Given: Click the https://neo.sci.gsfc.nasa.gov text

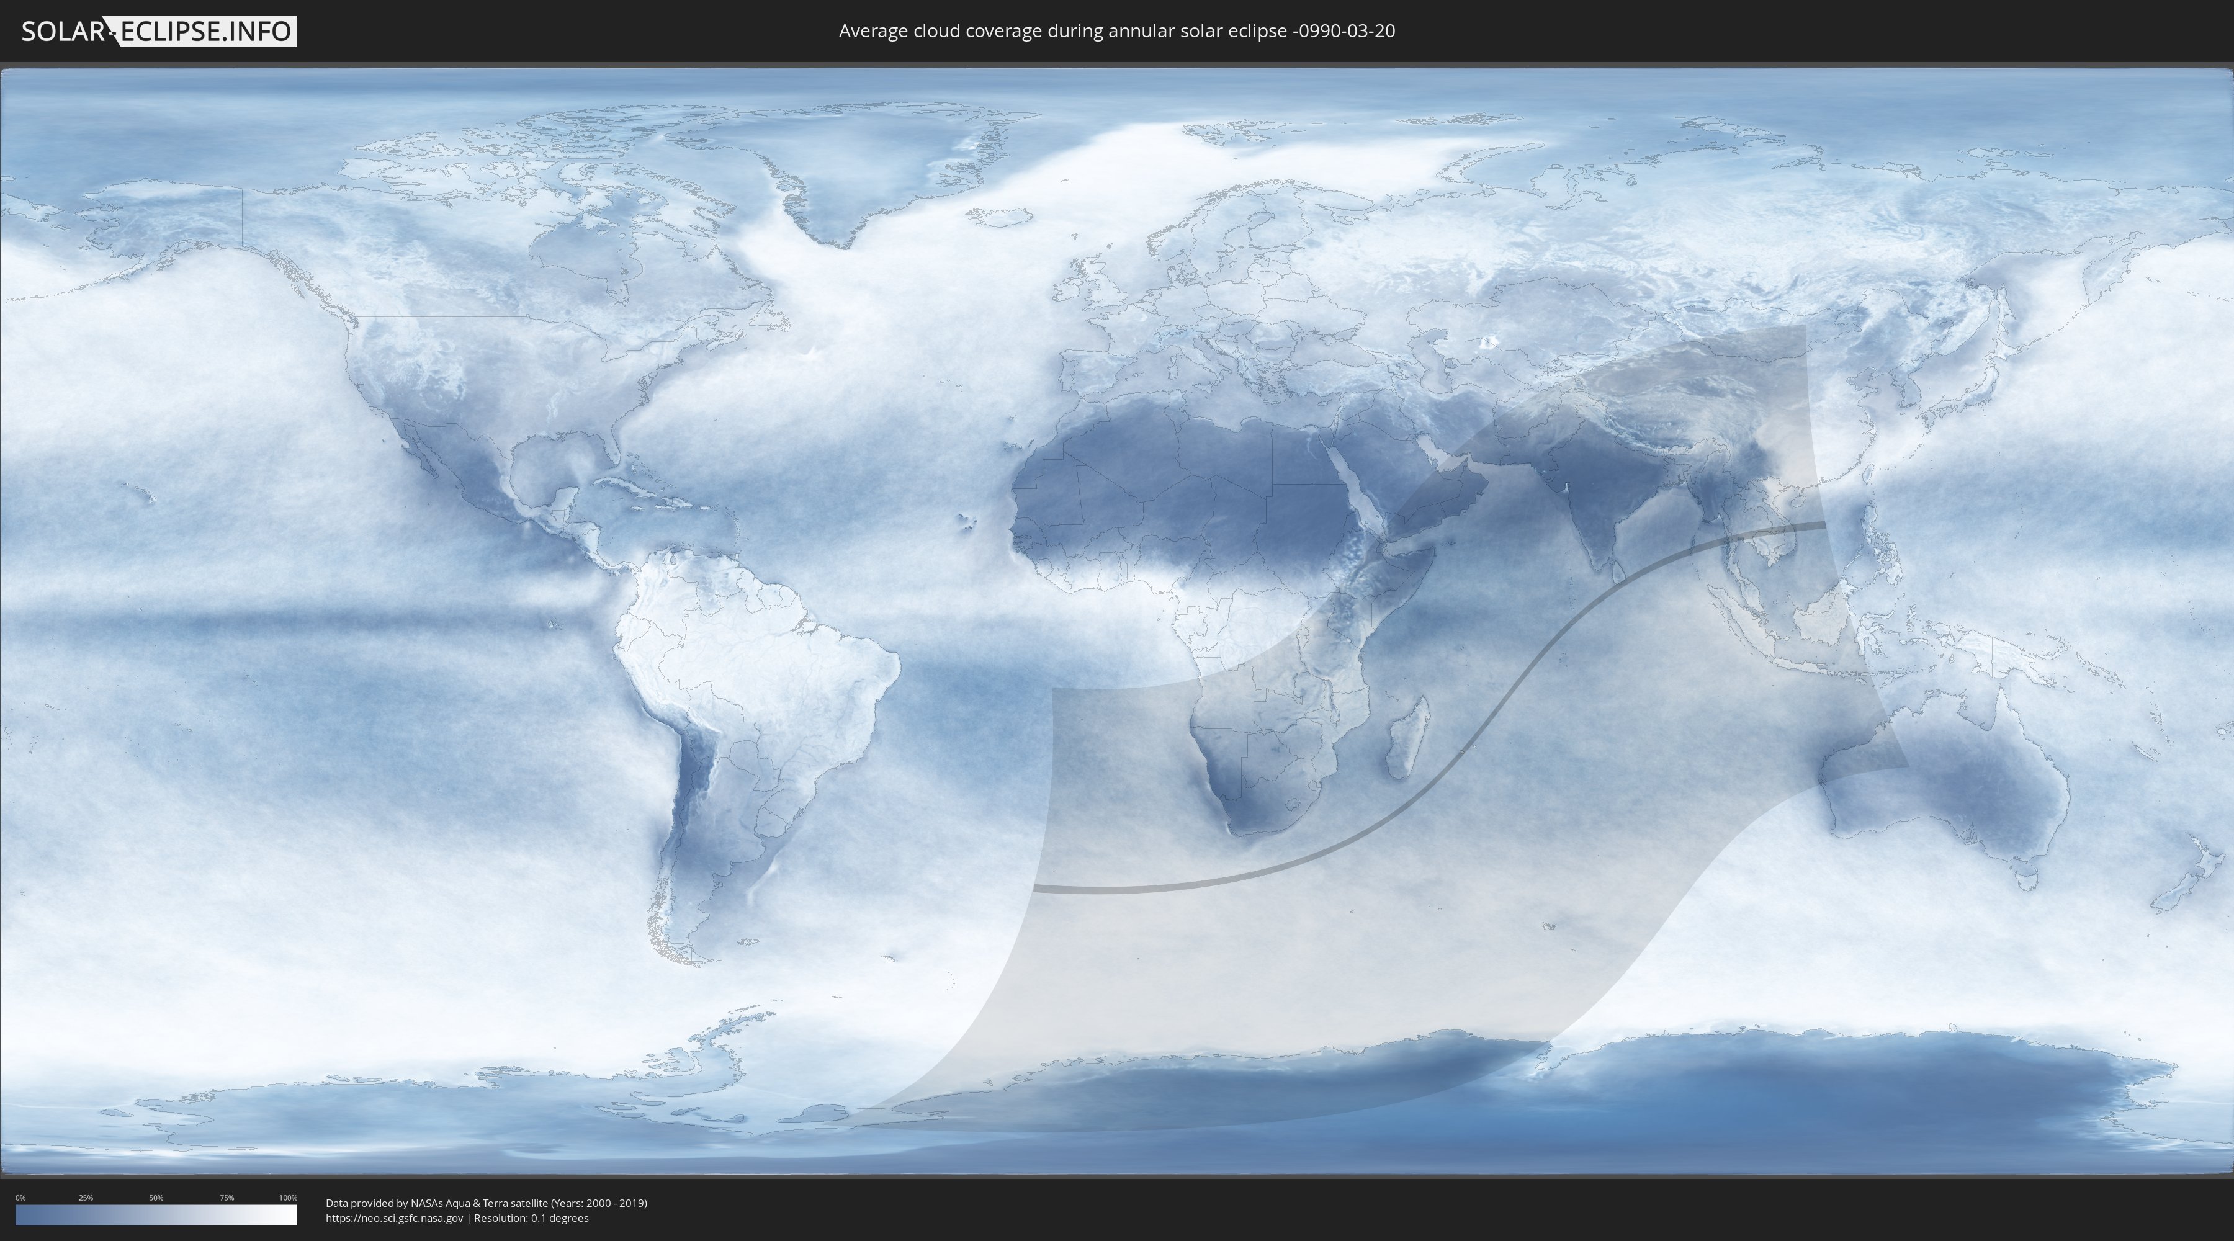Looking at the screenshot, I should tap(395, 1217).
